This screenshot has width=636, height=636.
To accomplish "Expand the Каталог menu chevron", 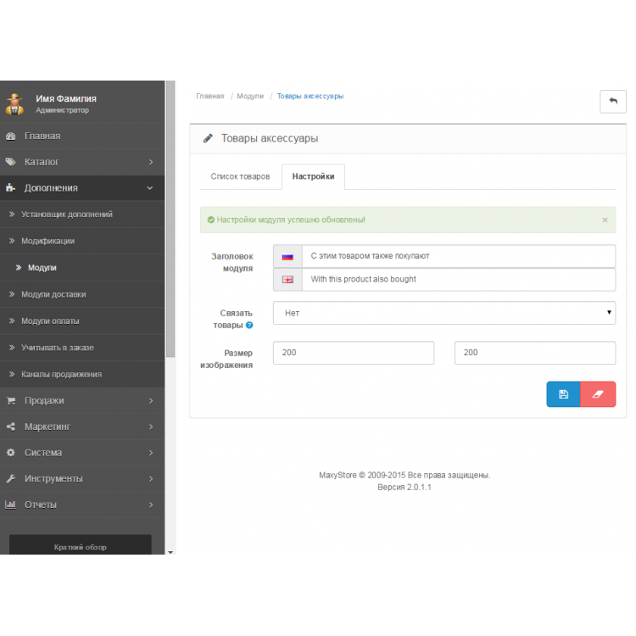I will 151,162.
